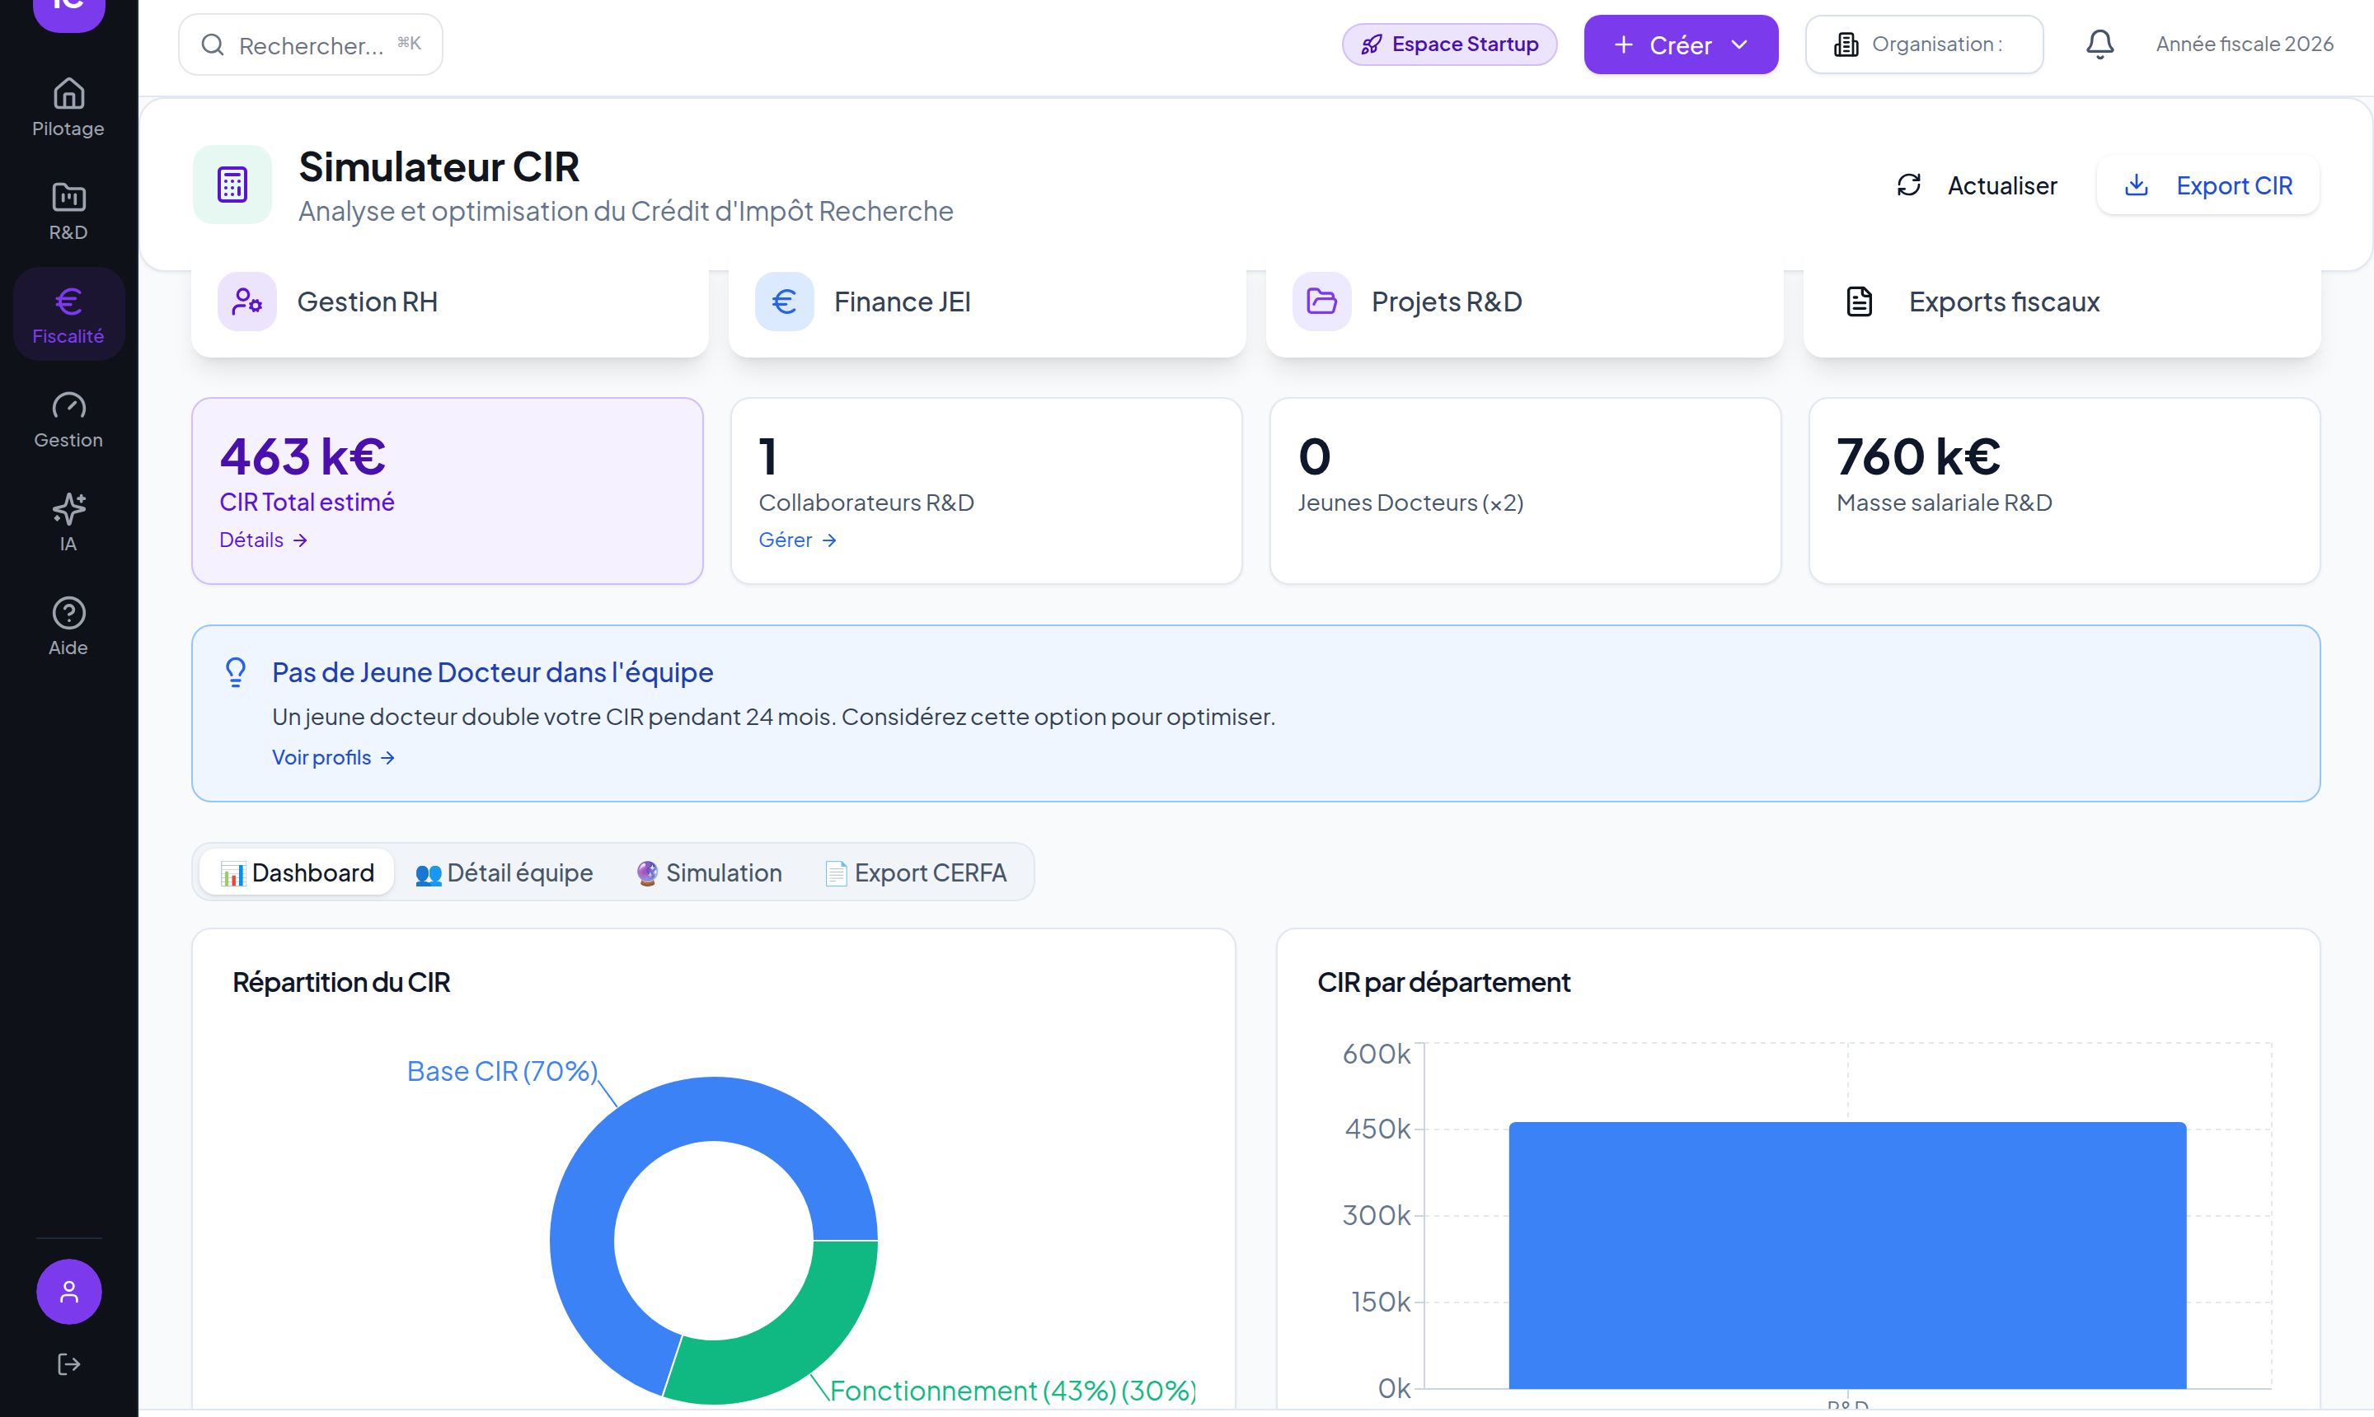Click the search magnifier icon
Image resolution: width=2374 pixels, height=1417 pixels.
coord(213,44)
